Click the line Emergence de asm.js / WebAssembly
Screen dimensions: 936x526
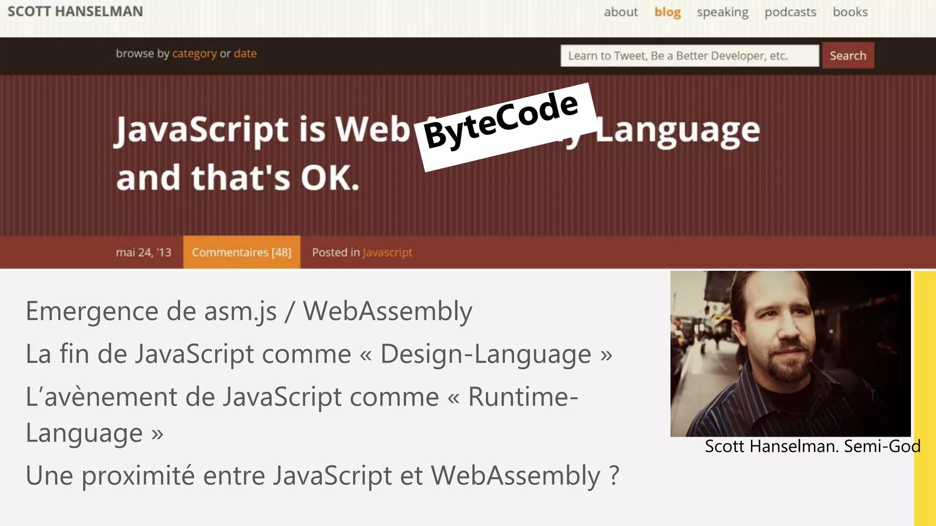tap(249, 312)
